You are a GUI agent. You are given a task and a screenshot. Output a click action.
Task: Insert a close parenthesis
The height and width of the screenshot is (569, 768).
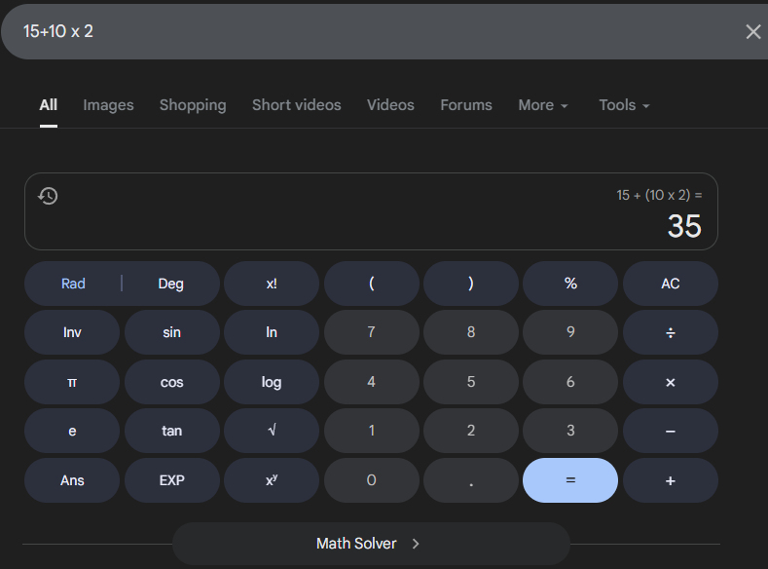click(x=471, y=284)
